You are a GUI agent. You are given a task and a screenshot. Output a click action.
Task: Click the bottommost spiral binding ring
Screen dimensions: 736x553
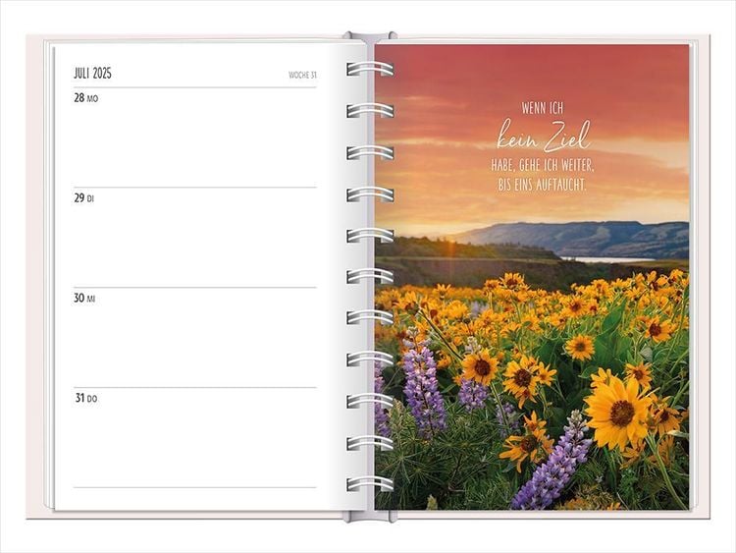point(370,483)
